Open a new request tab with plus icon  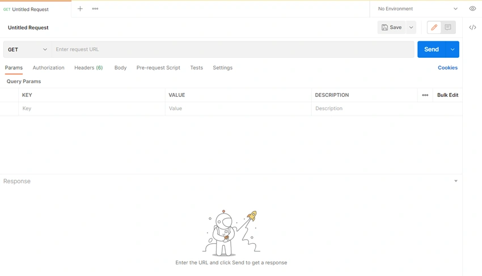coord(80,9)
